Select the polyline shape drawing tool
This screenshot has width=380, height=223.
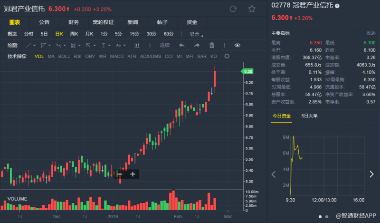click(43, 45)
